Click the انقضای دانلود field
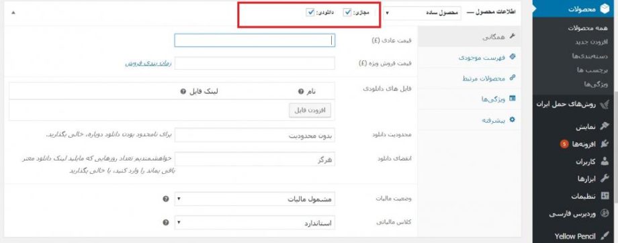Image resolution: width=618 pixels, height=243 pixels. point(255,158)
